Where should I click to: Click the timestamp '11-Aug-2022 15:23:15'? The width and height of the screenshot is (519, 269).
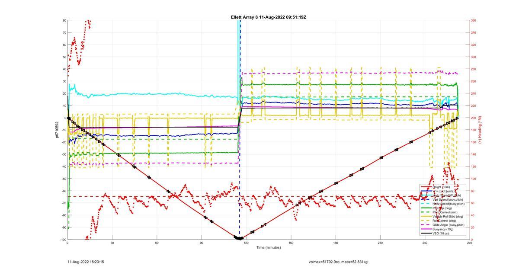pos(86,262)
